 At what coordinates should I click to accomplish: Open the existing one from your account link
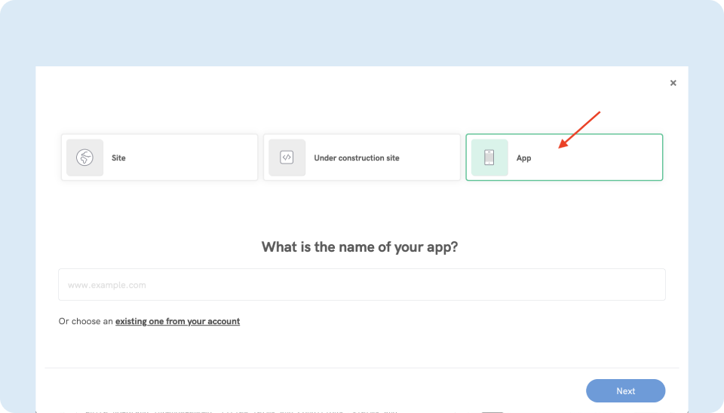point(177,321)
